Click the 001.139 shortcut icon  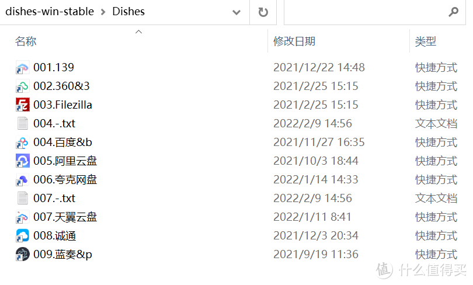tap(22, 68)
